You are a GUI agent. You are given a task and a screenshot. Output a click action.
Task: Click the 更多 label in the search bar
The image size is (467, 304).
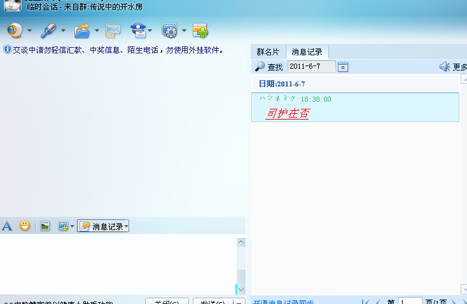(x=459, y=67)
